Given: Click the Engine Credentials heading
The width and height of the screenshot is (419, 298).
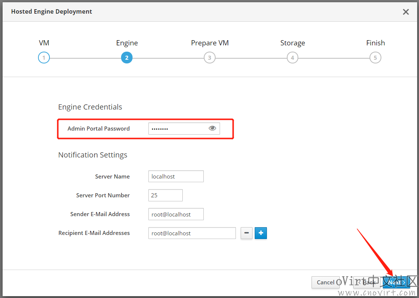Looking at the screenshot, I should (90, 107).
